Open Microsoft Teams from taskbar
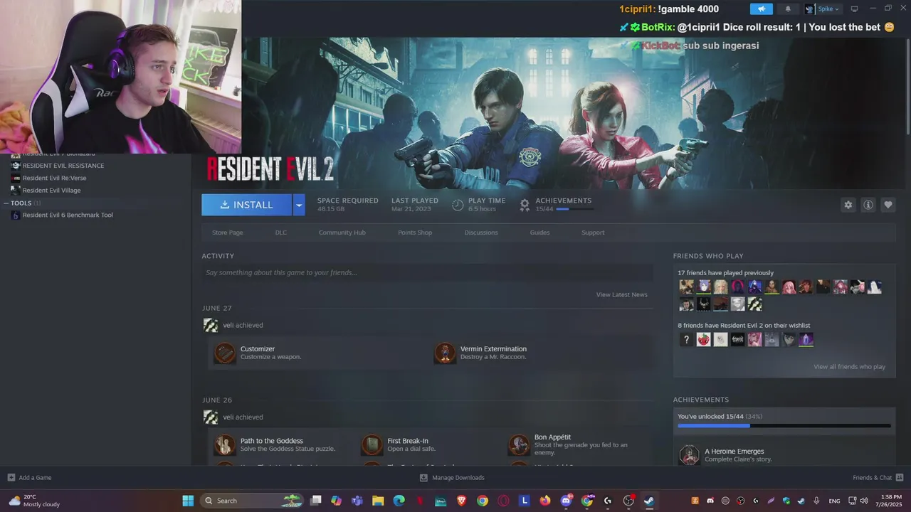This screenshot has height=512, width=911. [x=357, y=501]
